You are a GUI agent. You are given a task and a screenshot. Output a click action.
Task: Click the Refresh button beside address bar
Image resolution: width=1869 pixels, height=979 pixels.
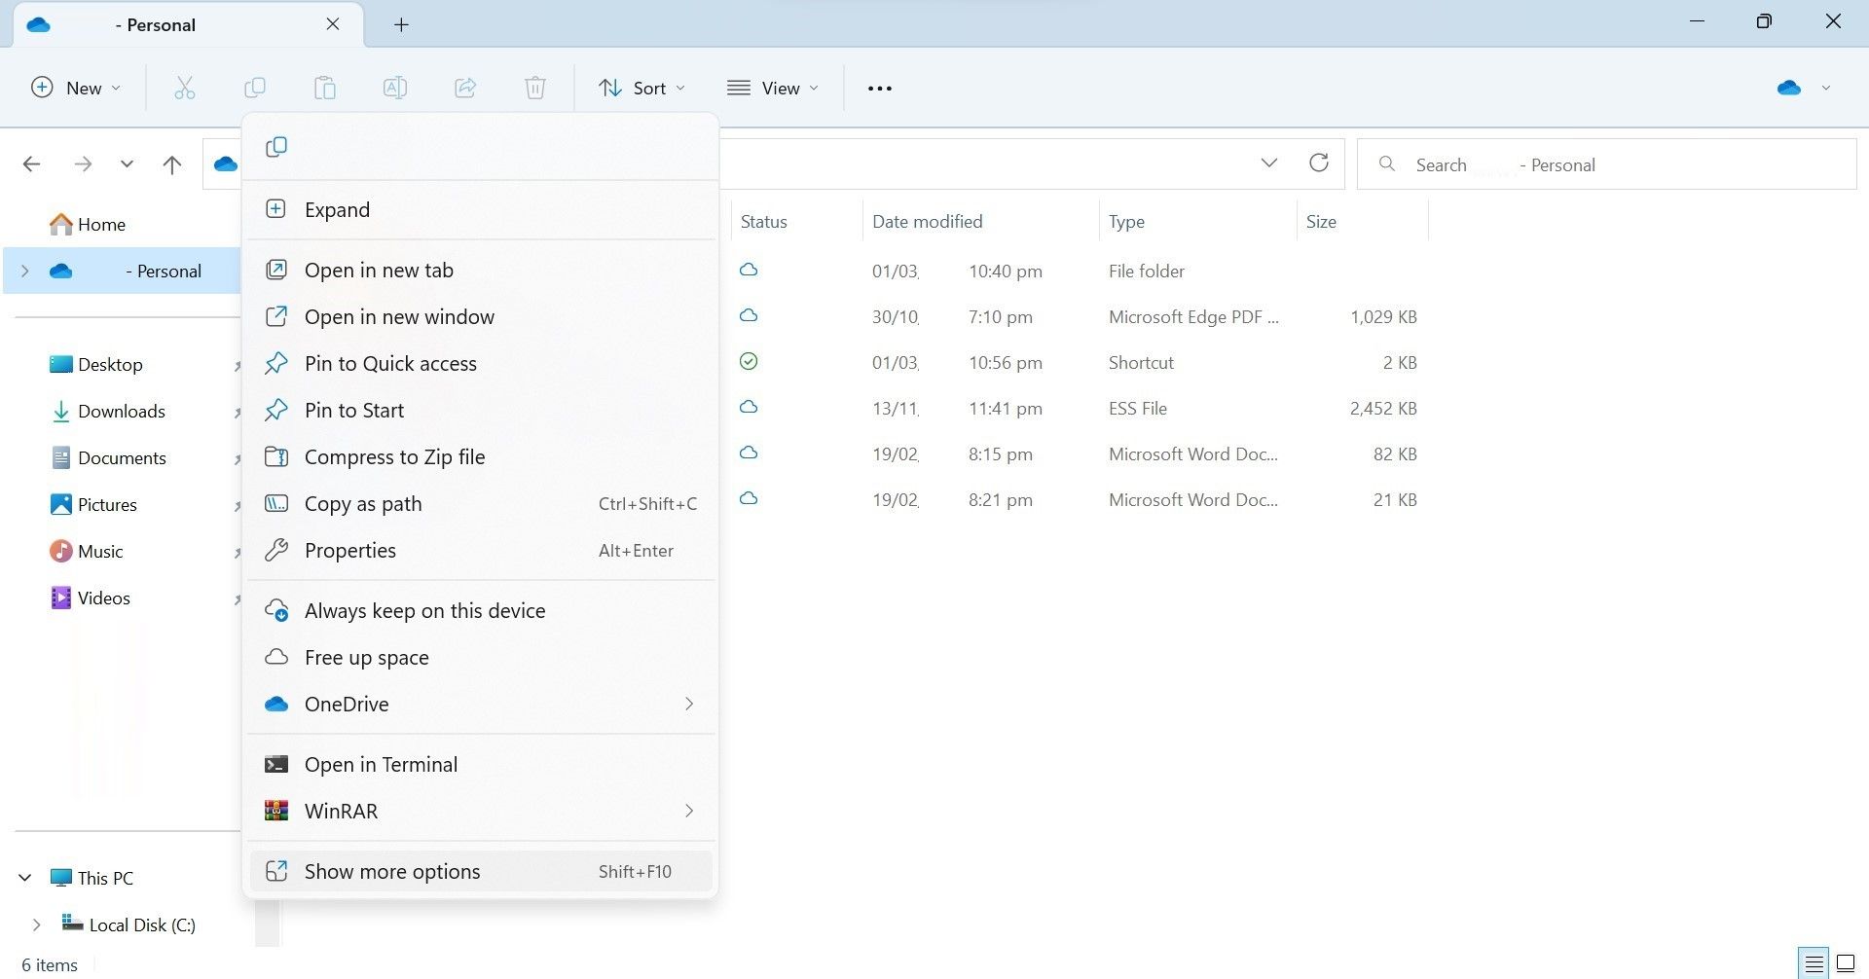coord(1318,163)
